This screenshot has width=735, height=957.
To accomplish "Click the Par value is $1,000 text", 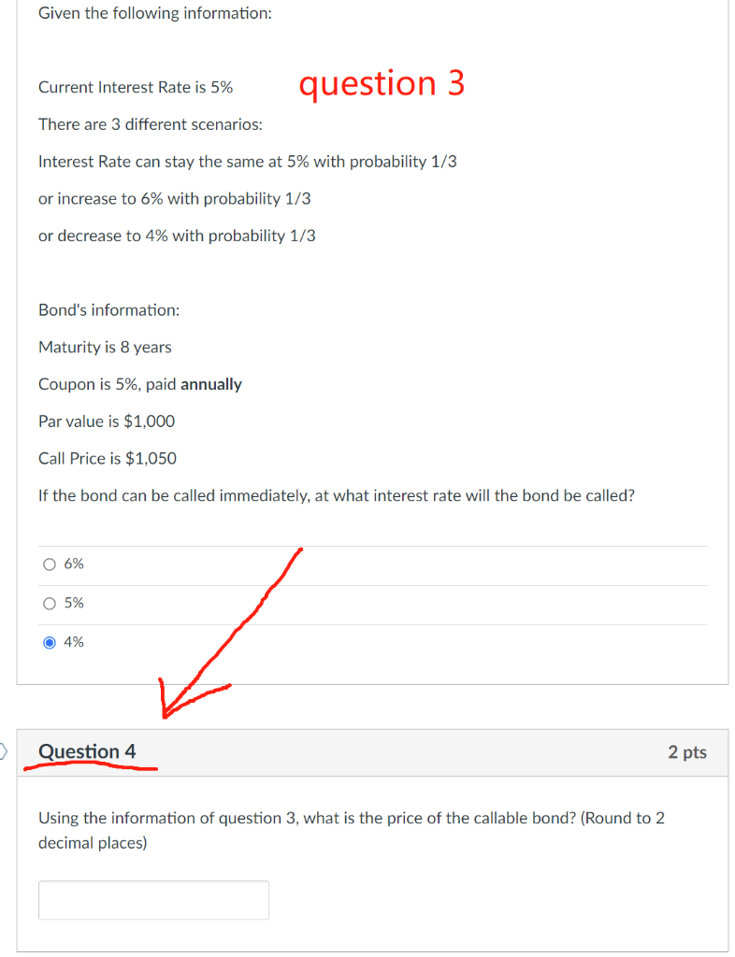I will pyautogui.click(x=107, y=421).
